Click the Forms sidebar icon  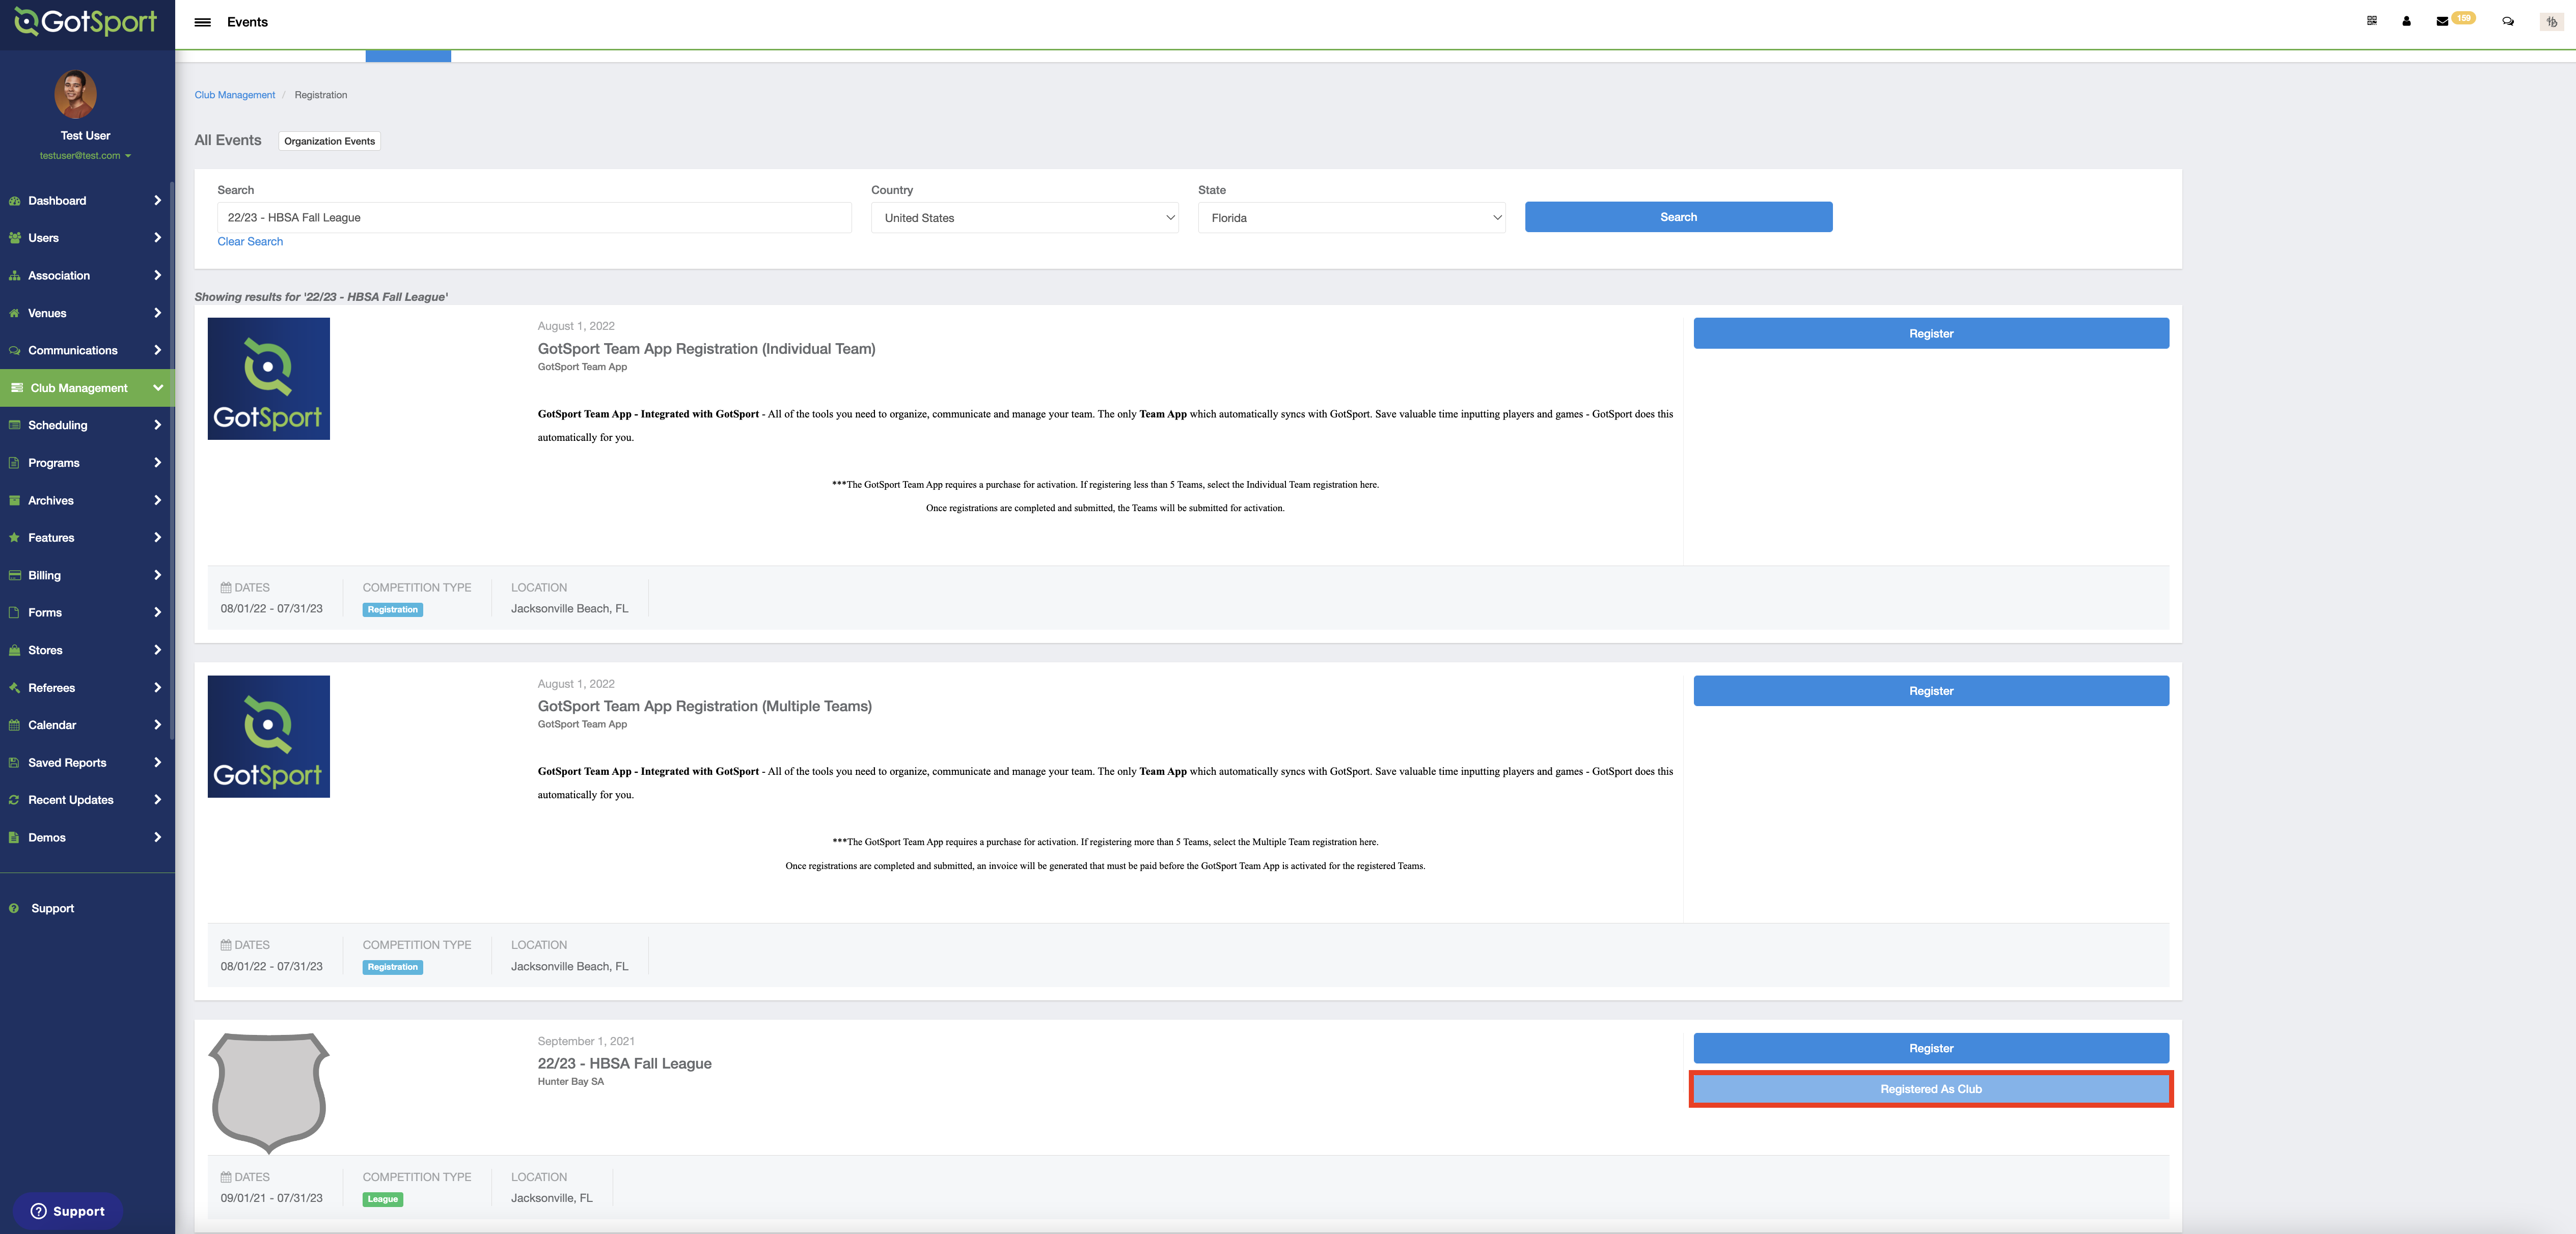pyautogui.click(x=14, y=612)
